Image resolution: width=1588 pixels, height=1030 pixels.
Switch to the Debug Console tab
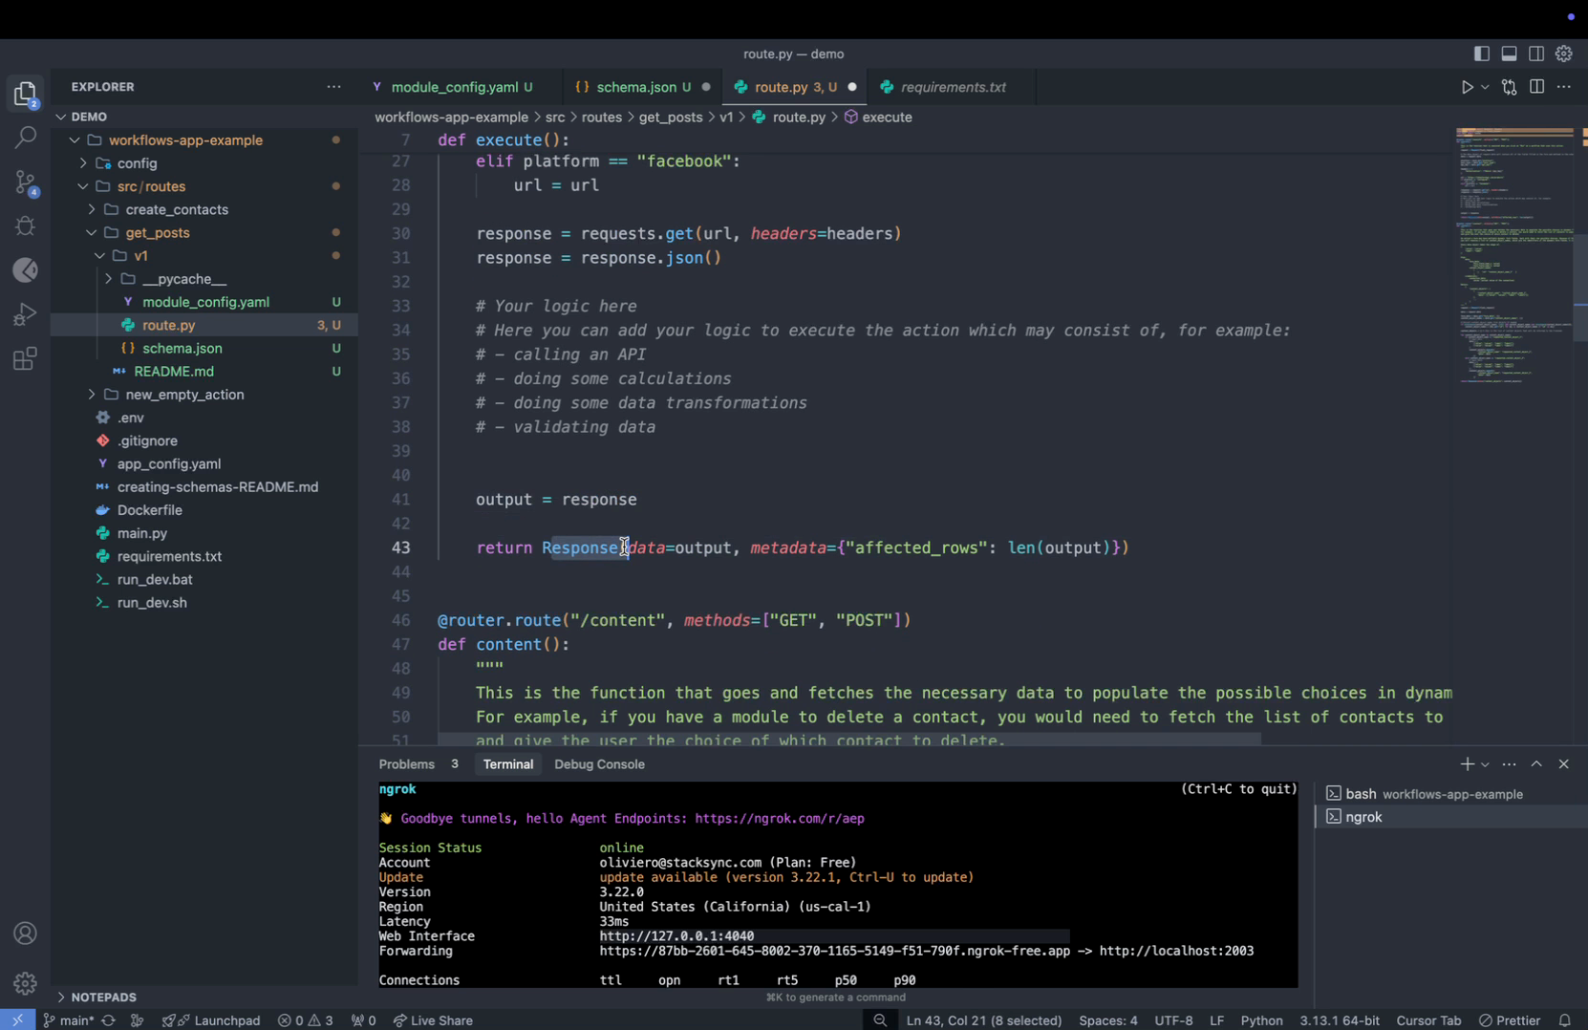[x=599, y=764]
